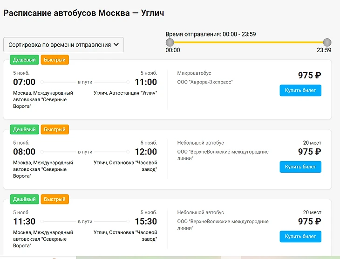The width and height of the screenshot is (340, 259).
Task: Open the departure time sorting dropdown
Action: 63,45
